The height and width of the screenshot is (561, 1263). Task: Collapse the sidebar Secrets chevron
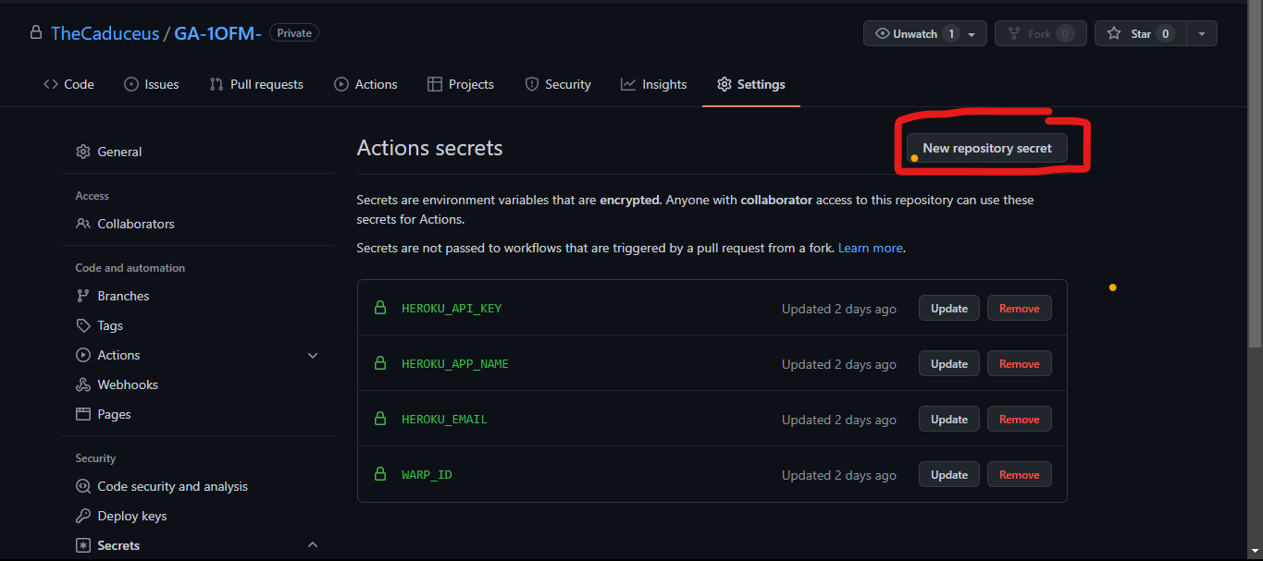pos(313,545)
